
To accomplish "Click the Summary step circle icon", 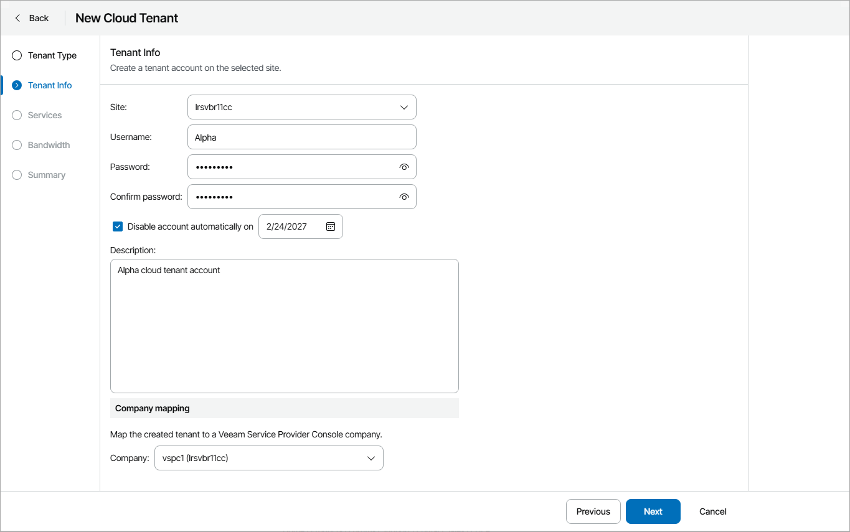I will (x=17, y=175).
